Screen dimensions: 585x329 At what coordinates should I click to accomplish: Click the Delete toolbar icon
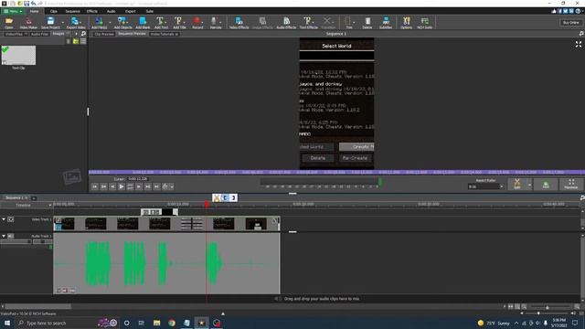(367, 23)
